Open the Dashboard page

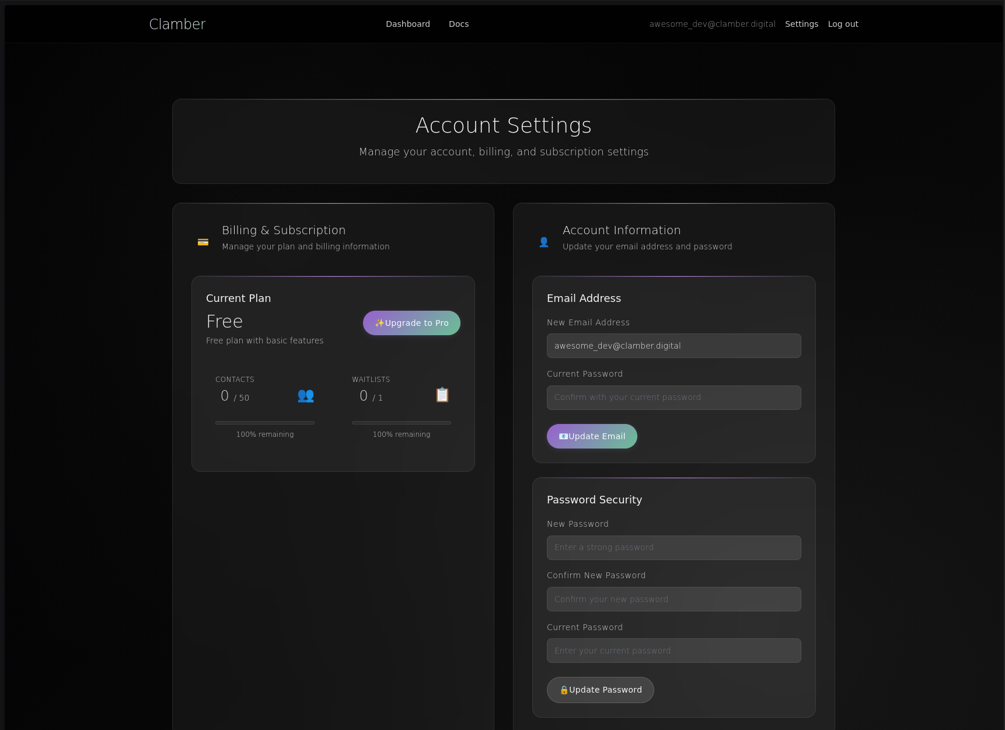point(407,24)
